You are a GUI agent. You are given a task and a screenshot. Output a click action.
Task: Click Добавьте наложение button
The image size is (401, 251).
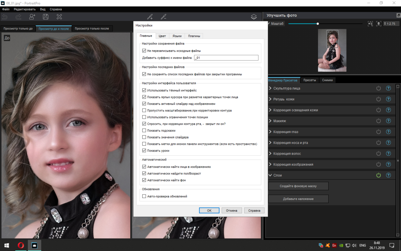[298, 199]
